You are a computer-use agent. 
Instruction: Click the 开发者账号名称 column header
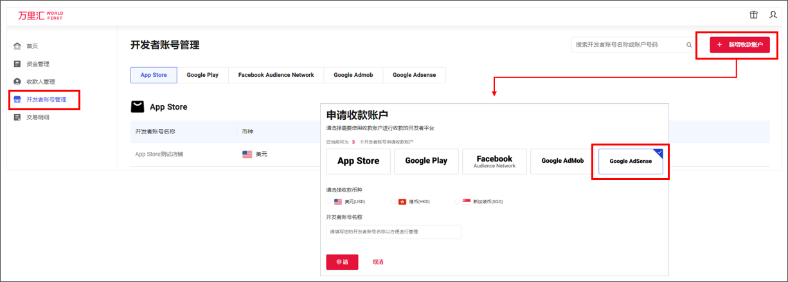pos(156,131)
